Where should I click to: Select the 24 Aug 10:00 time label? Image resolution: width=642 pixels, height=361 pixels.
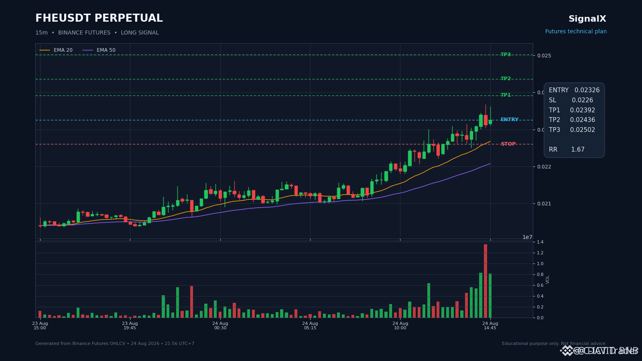tap(400, 326)
